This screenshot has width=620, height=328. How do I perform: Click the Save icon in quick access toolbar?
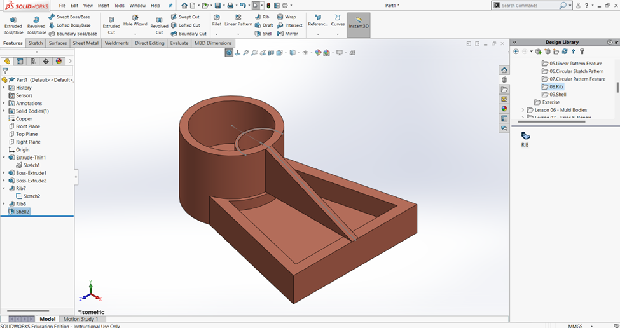(x=217, y=6)
